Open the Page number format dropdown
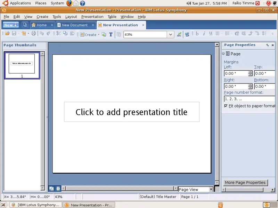Image resolution: width=278 pixels, height=208 pixels. click(x=250, y=99)
